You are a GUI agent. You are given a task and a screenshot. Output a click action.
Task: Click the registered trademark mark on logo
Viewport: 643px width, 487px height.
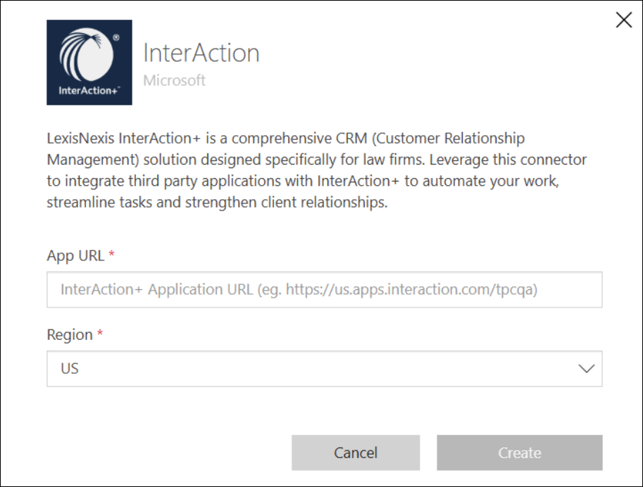(116, 37)
